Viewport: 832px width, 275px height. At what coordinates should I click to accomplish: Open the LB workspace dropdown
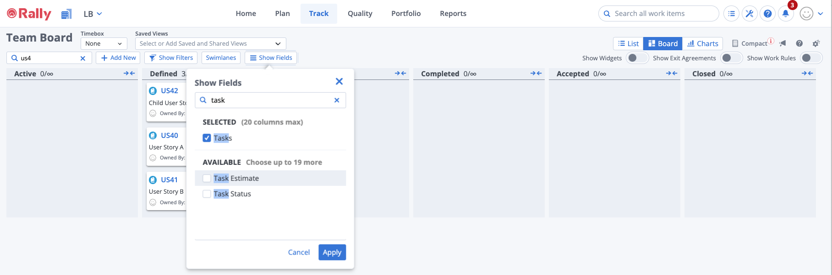tap(93, 14)
